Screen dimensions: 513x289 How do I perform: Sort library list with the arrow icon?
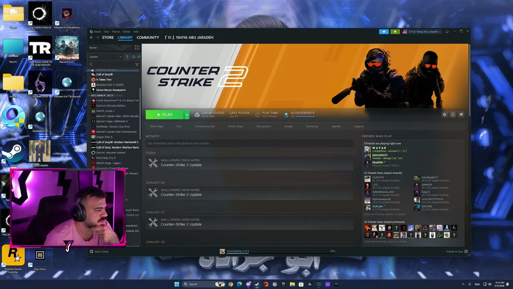[x=127, y=57]
